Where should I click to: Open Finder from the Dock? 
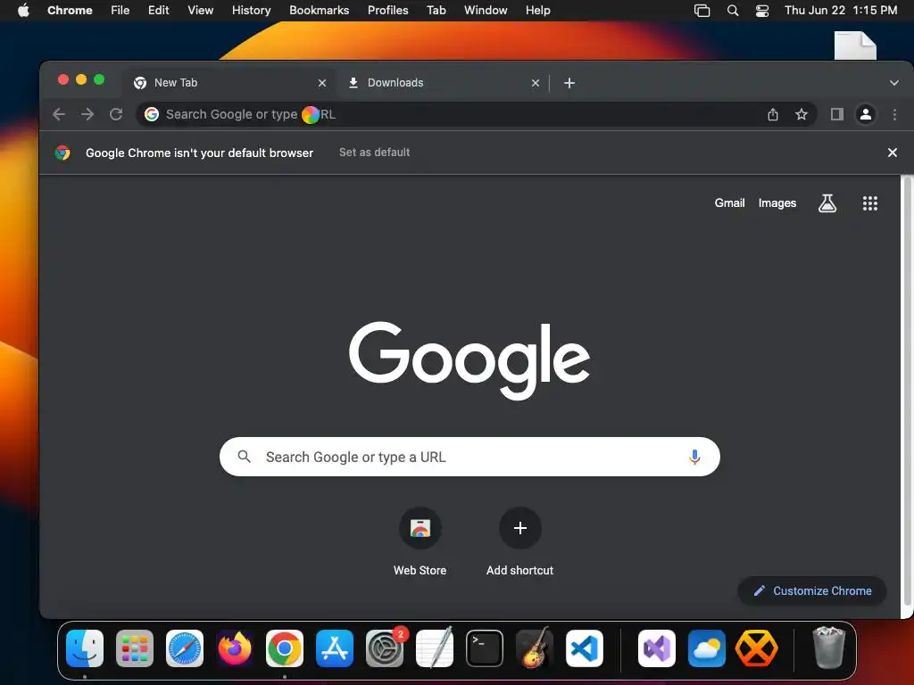[85, 648]
